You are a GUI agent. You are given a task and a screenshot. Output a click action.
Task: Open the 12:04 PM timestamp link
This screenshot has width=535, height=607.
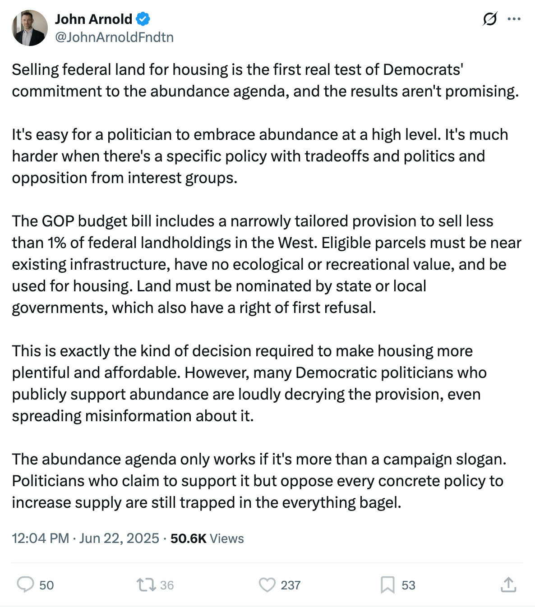point(40,538)
